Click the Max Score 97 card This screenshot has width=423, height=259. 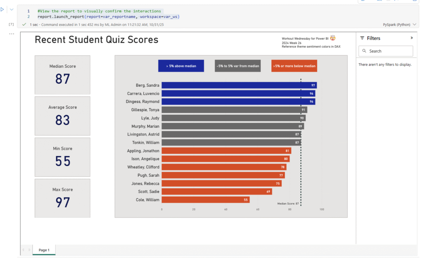(62, 198)
